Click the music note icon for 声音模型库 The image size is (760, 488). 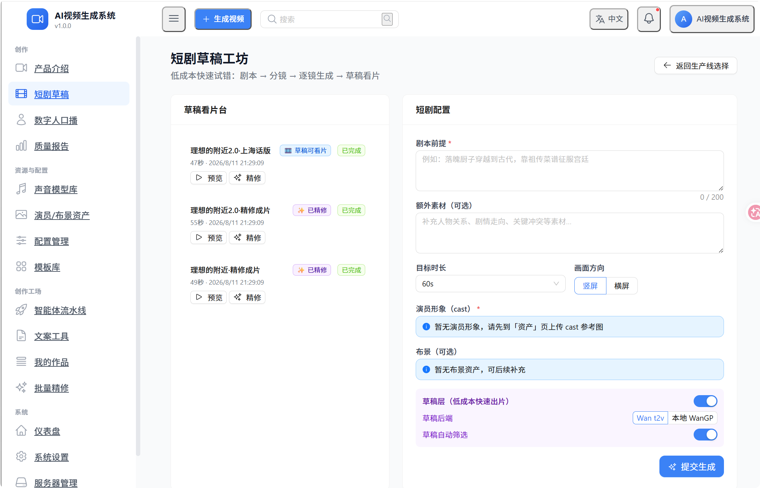[x=21, y=189]
